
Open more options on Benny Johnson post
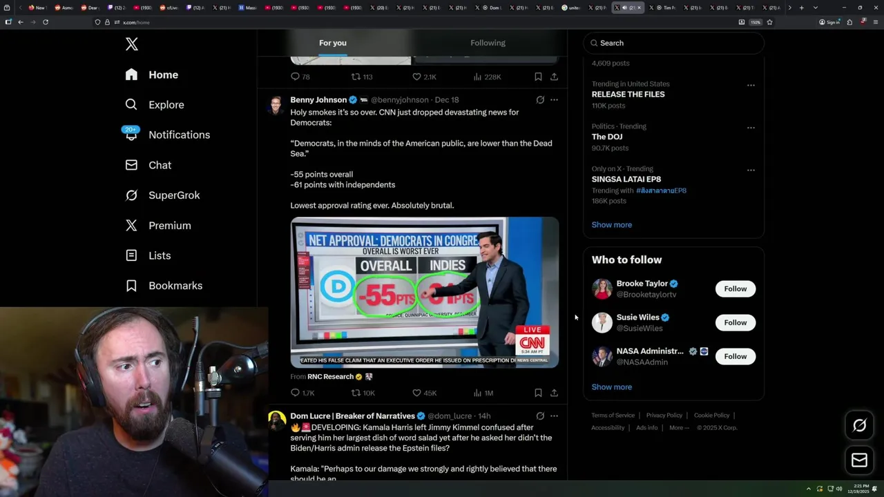pos(554,100)
